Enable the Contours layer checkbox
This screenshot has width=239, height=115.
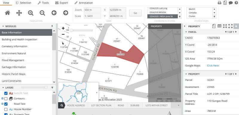[x=6, y=99]
